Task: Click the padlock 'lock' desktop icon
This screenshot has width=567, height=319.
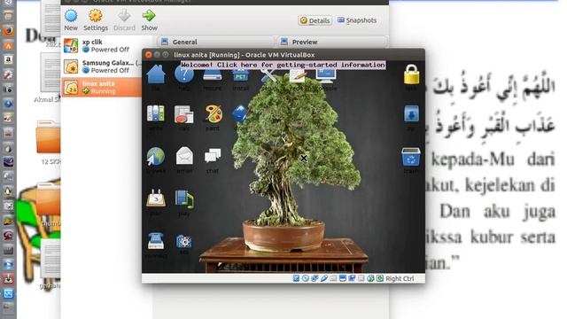Action: 411,74
